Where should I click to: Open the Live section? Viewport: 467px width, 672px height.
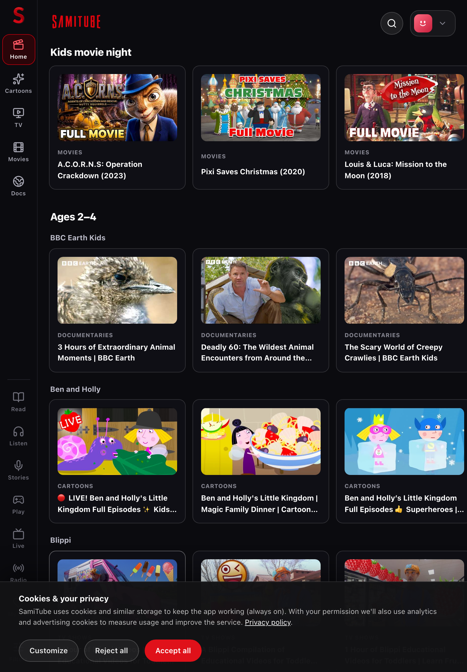(19, 538)
